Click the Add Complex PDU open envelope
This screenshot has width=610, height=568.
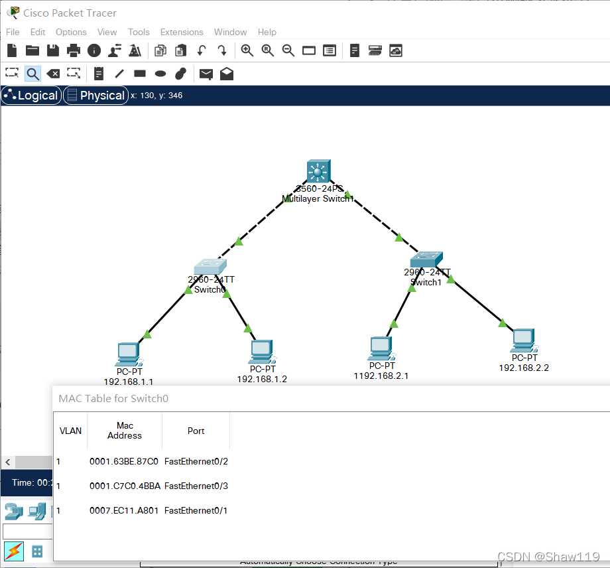(x=227, y=74)
